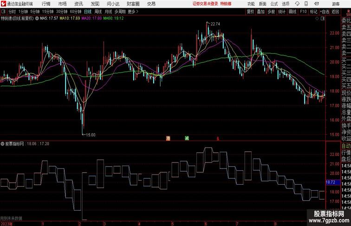The width and height of the screenshot is (351, 226).
Task: Switch to 30分钟 period tab
Action: [62, 12]
